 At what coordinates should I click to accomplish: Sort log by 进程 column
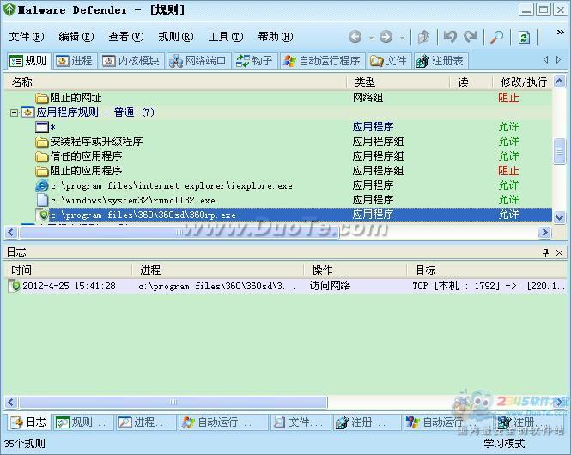click(x=218, y=270)
